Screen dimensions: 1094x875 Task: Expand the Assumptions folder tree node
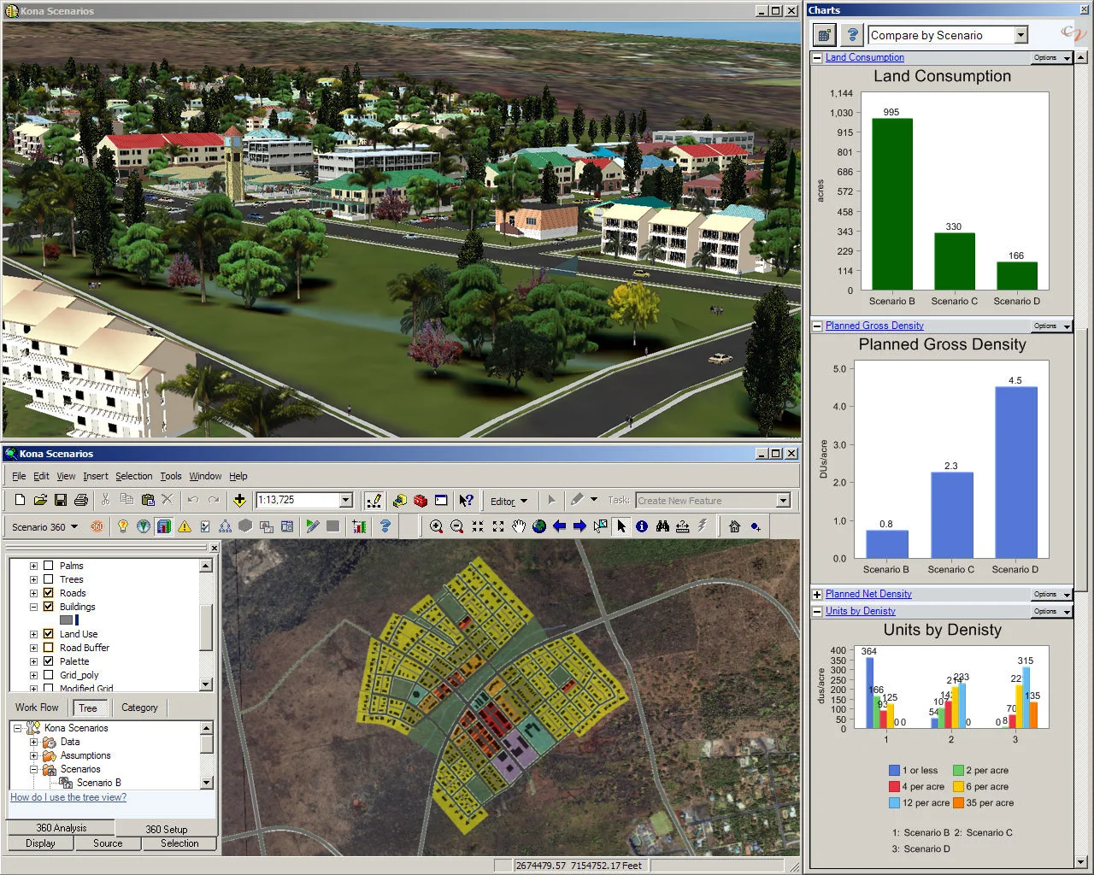coord(34,755)
